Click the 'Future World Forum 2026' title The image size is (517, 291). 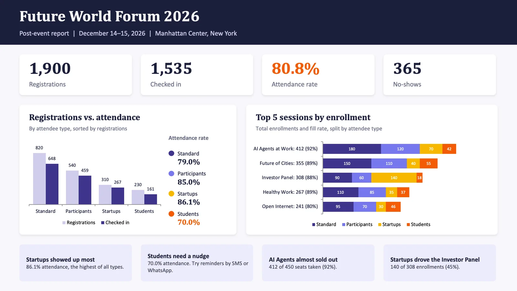pyautogui.click(x=110, y=16)
